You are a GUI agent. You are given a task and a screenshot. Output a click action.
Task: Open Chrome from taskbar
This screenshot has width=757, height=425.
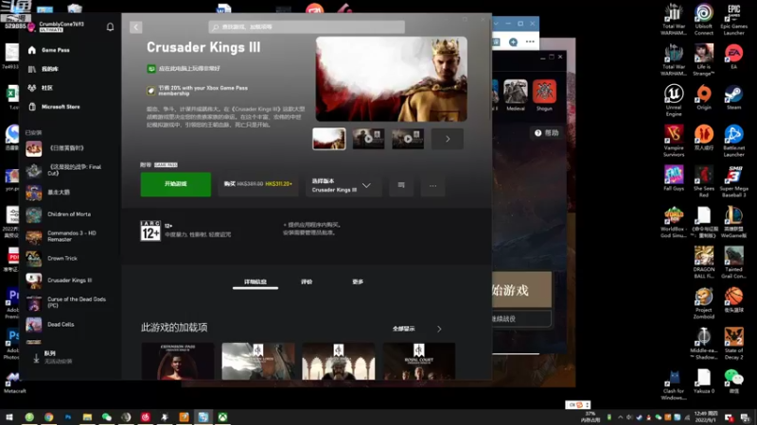(x=48, y=417)
